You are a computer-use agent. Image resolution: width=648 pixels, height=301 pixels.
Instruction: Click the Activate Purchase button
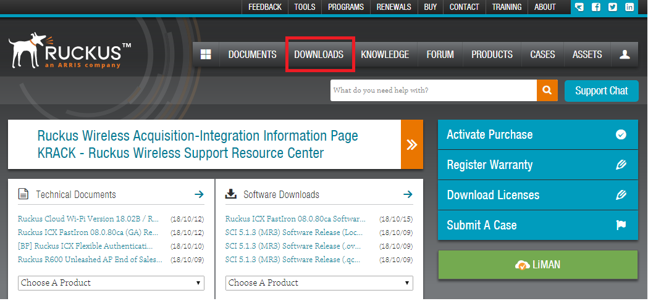538,134
